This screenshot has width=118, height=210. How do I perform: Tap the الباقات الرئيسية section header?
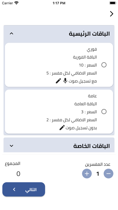(x=59, y=34)
